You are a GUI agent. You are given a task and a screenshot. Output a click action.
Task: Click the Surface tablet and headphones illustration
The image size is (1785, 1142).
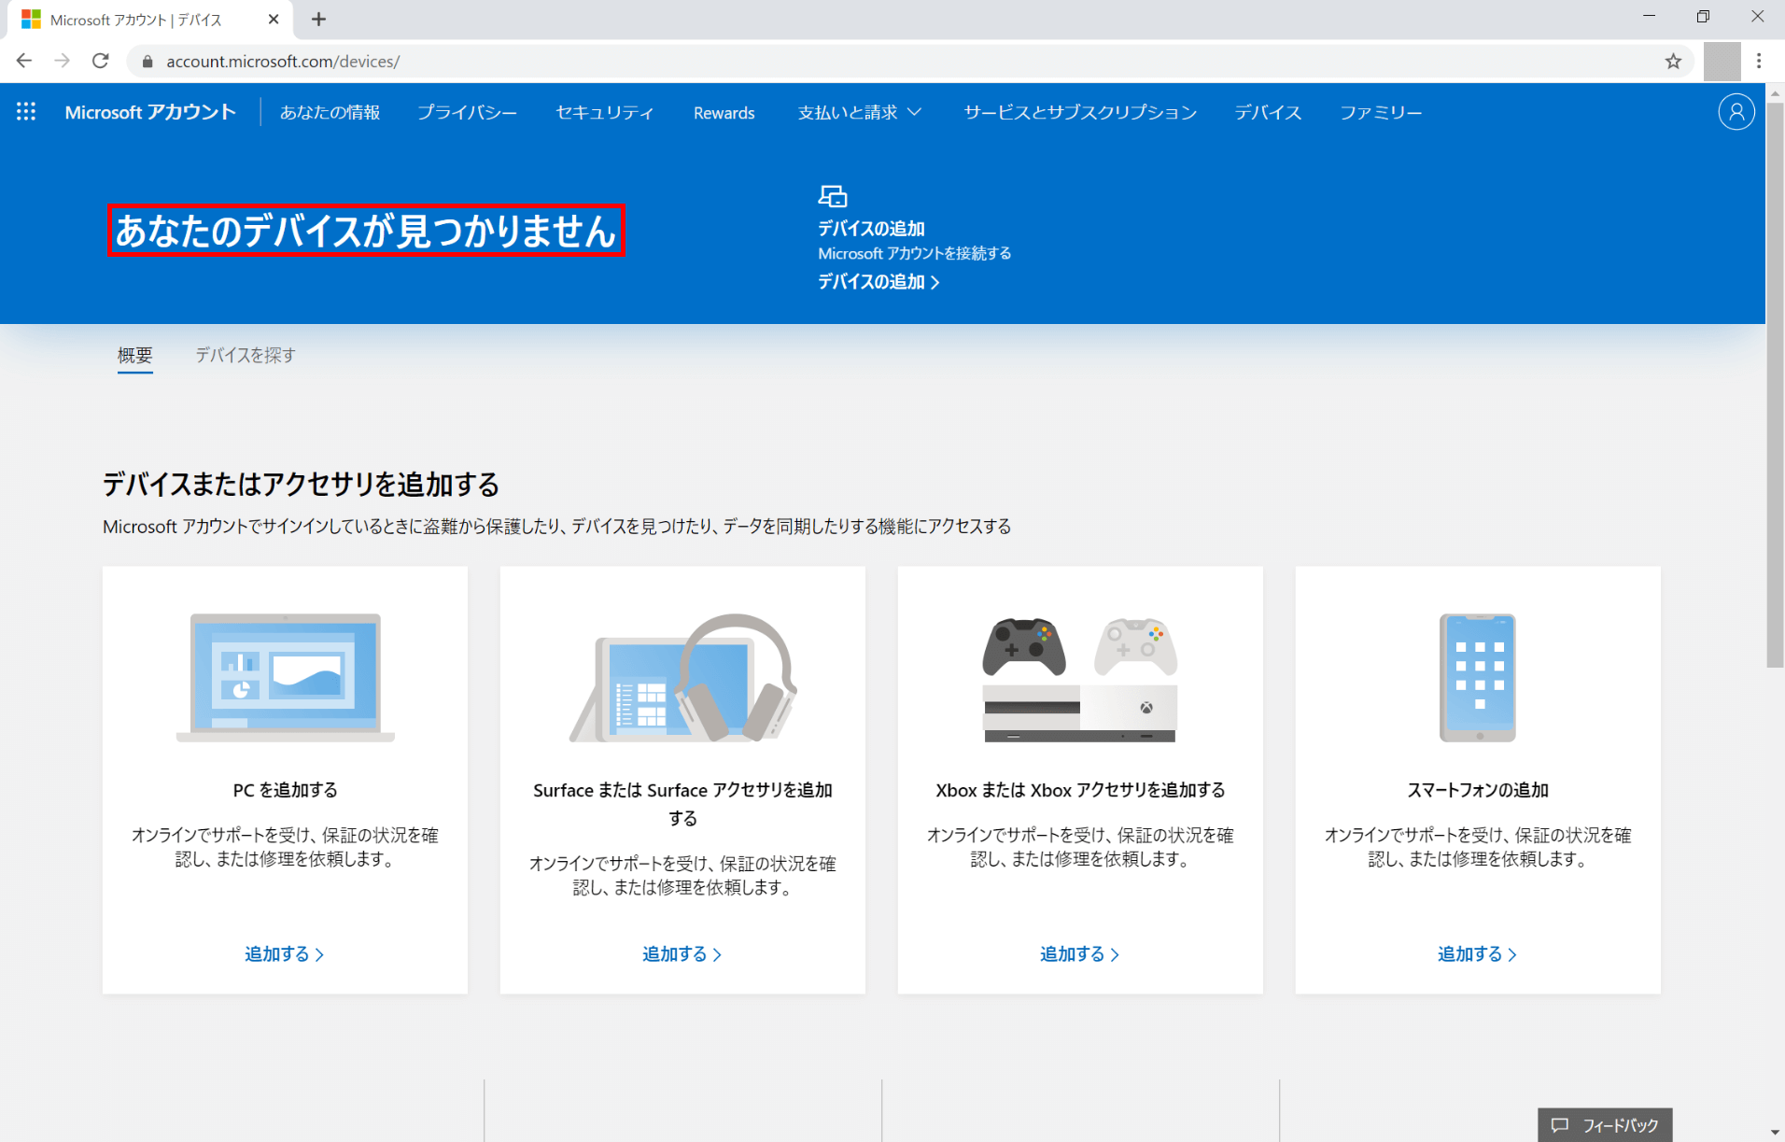(682, 678)
